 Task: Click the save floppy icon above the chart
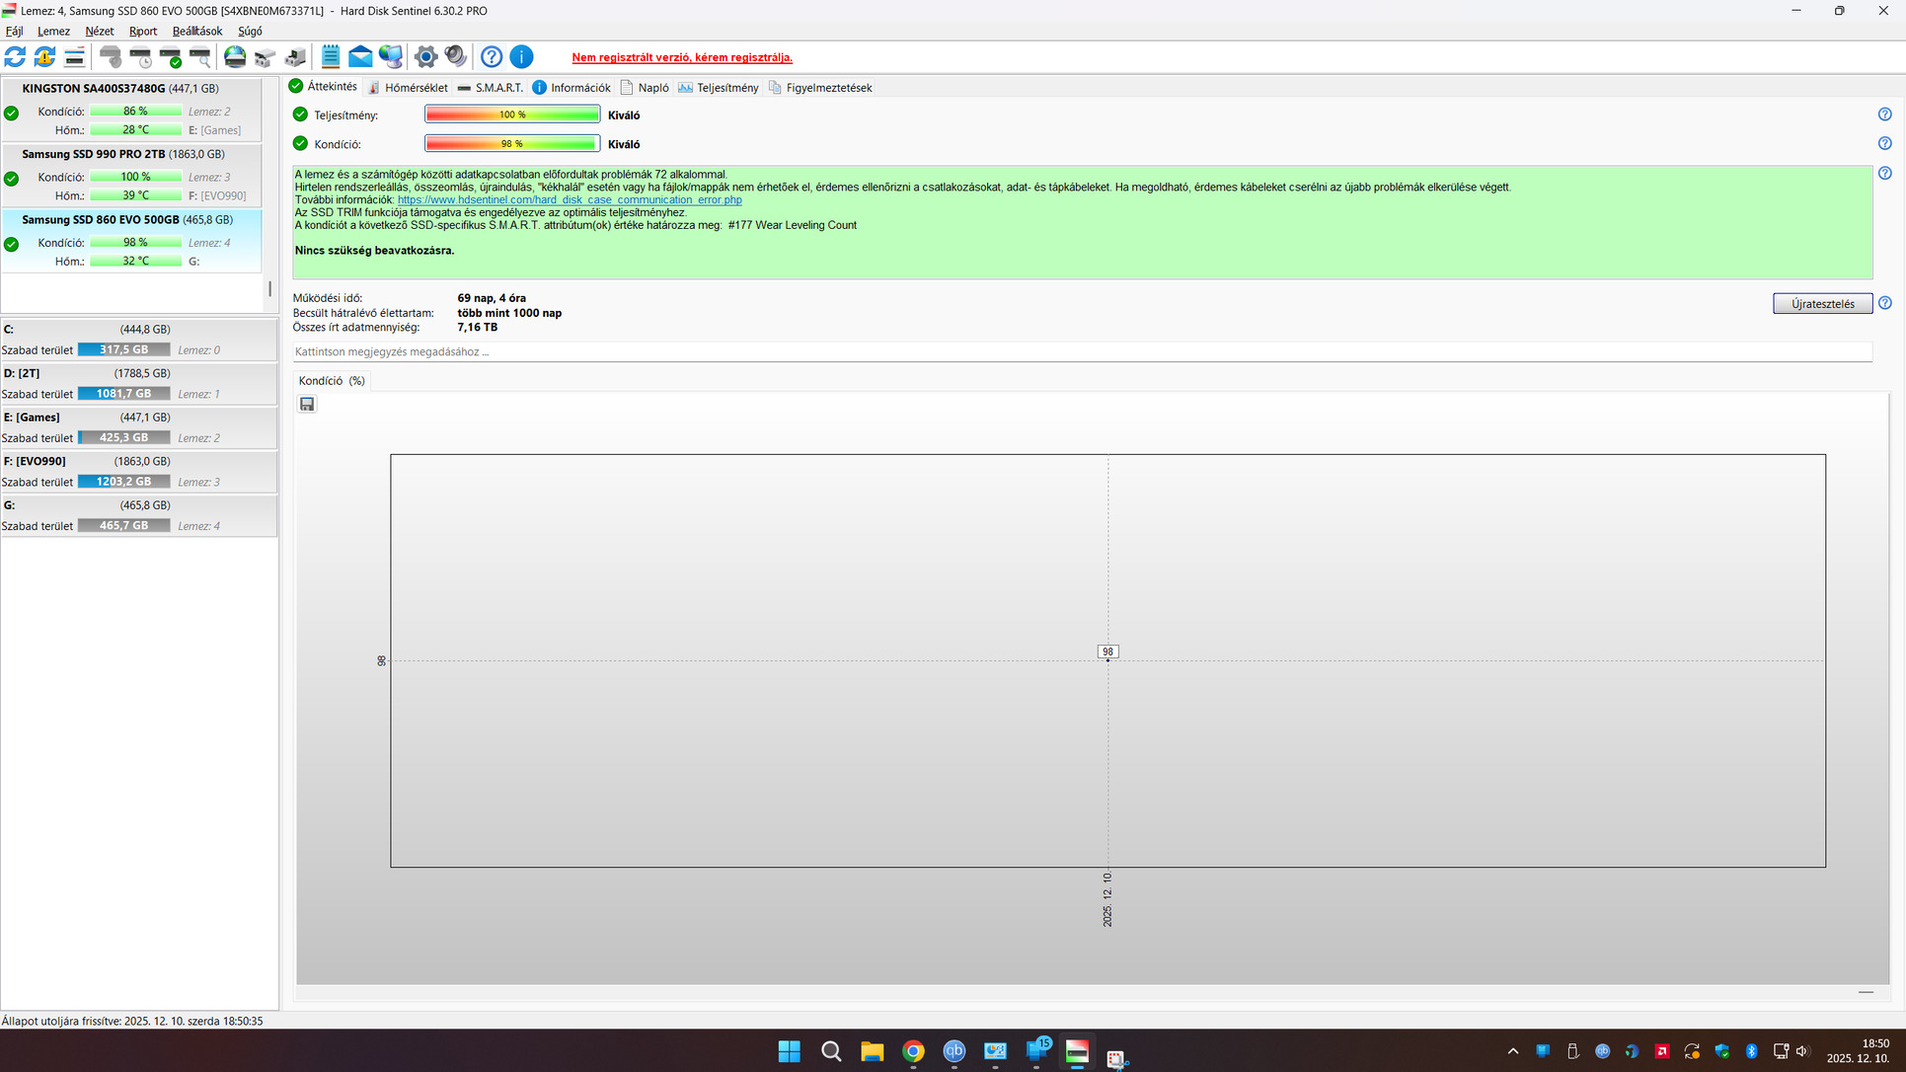(307, 404)
